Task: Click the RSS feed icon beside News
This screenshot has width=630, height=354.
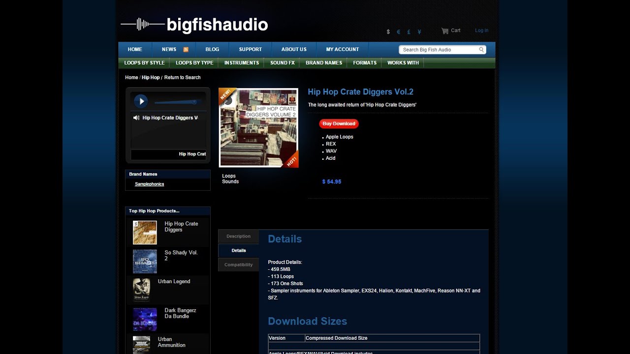Action: coord(186,50)
